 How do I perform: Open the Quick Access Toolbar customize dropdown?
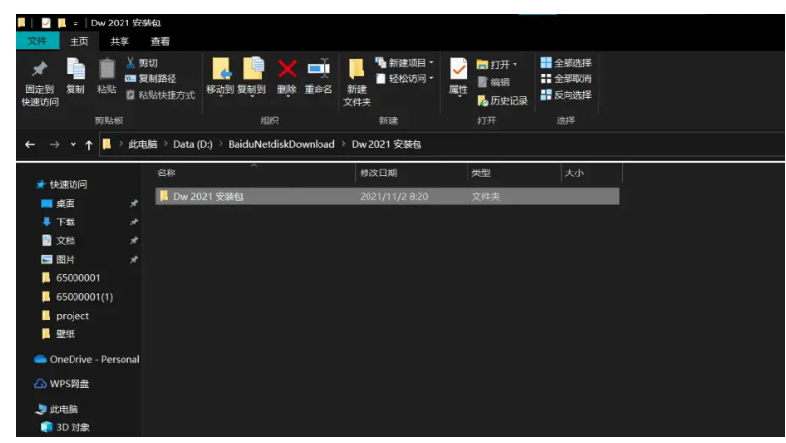(x=75, y=24)
